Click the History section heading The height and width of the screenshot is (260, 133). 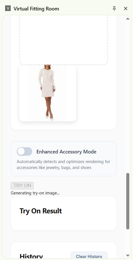pyautogui.click(x=31, y=256)
